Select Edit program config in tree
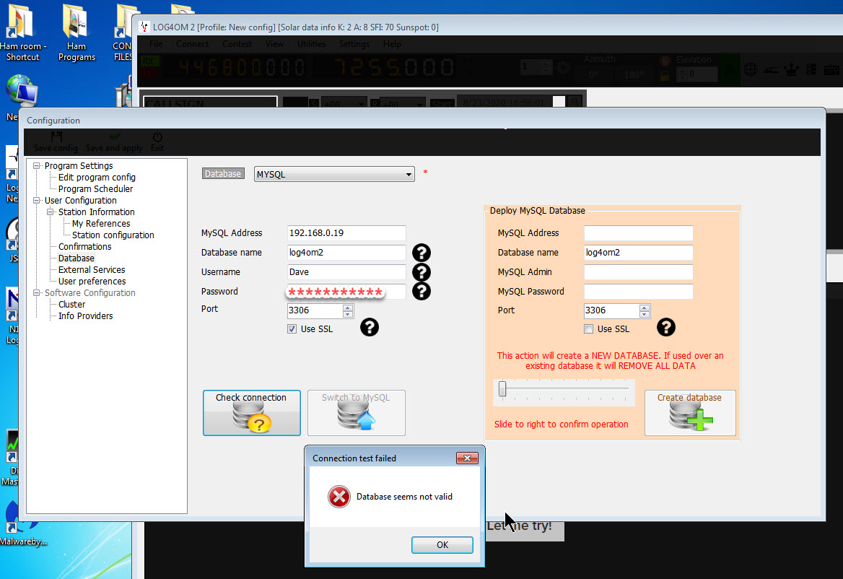The width and height of the screenshot is (843, 579). [97, 178]
